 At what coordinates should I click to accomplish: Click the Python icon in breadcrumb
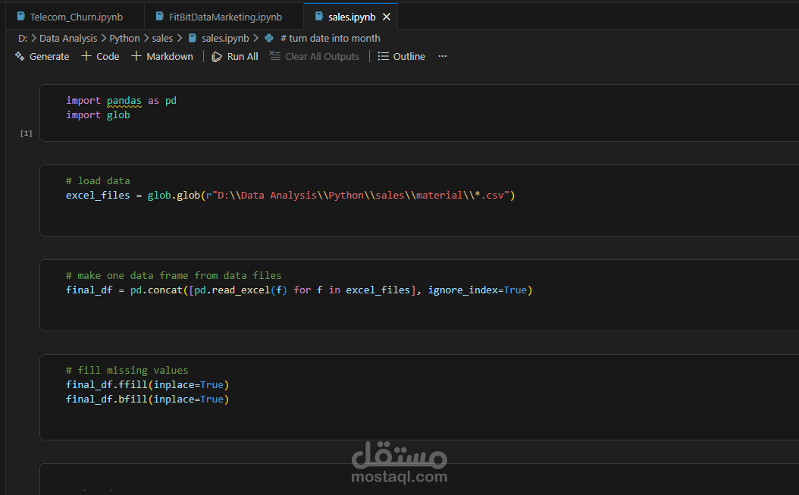(x=269, y=38)
